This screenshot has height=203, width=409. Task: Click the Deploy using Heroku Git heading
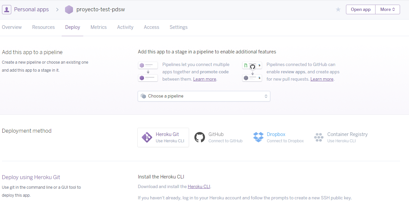[31, 177]
